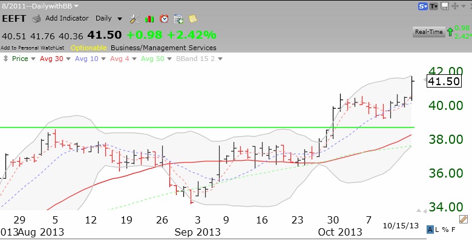Click the calendar with green plus icon
Image resolution: width=472 pixels, height=241 pixels.
179,19
